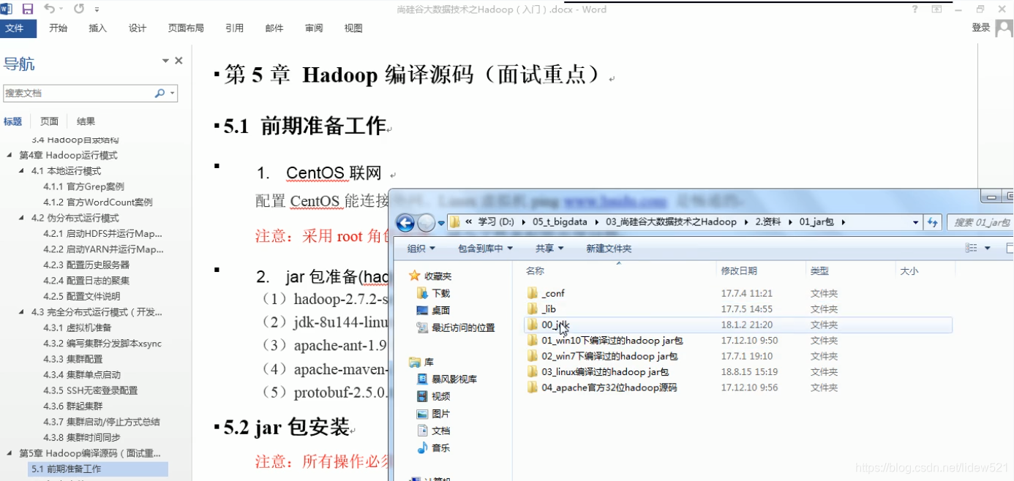Go to 4.3.5 SSH无密登录配置 heading

point(90,390)
